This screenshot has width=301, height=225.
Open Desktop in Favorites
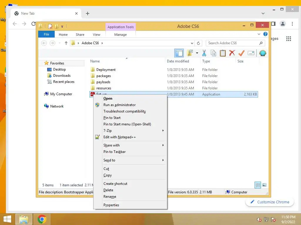click(59, 69)
